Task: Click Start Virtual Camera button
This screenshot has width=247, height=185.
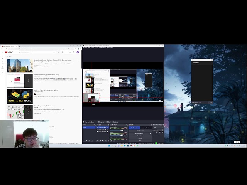Action: point(139,134)
